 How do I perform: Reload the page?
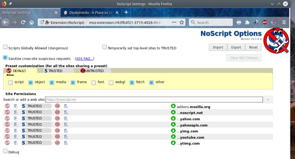point(23,22)
